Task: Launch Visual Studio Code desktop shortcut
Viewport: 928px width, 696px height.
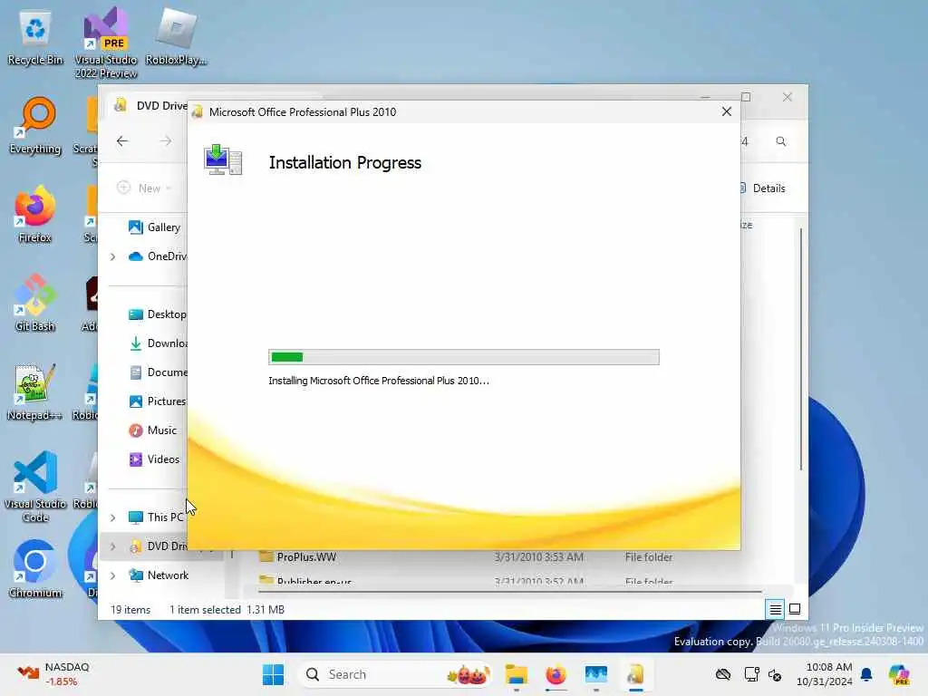Action: pyautogui.click(x=35, y=487)
